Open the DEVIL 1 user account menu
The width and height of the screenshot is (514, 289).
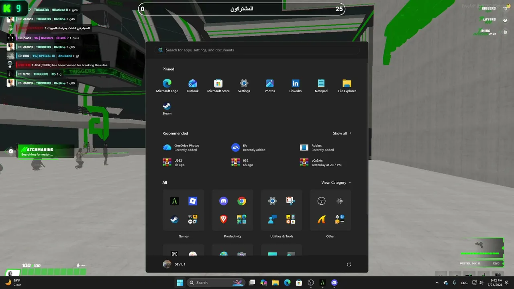tap(174, 264)
